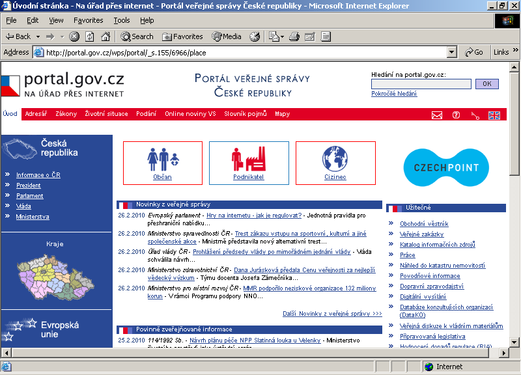The width and height of the screenshot is (521, 375).
Task: Open the Obchodní věstník link
Action: click(424, 224)
